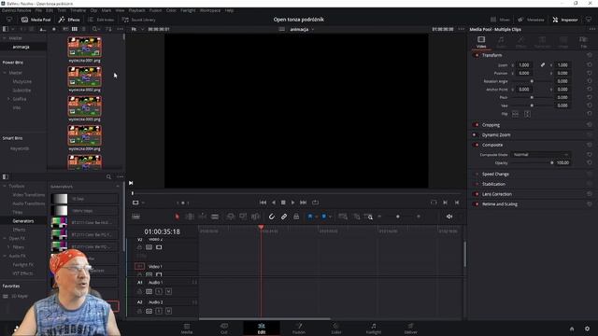Expand the Stabilization section
Screen dimensions: 598x336
coord(493,184)
